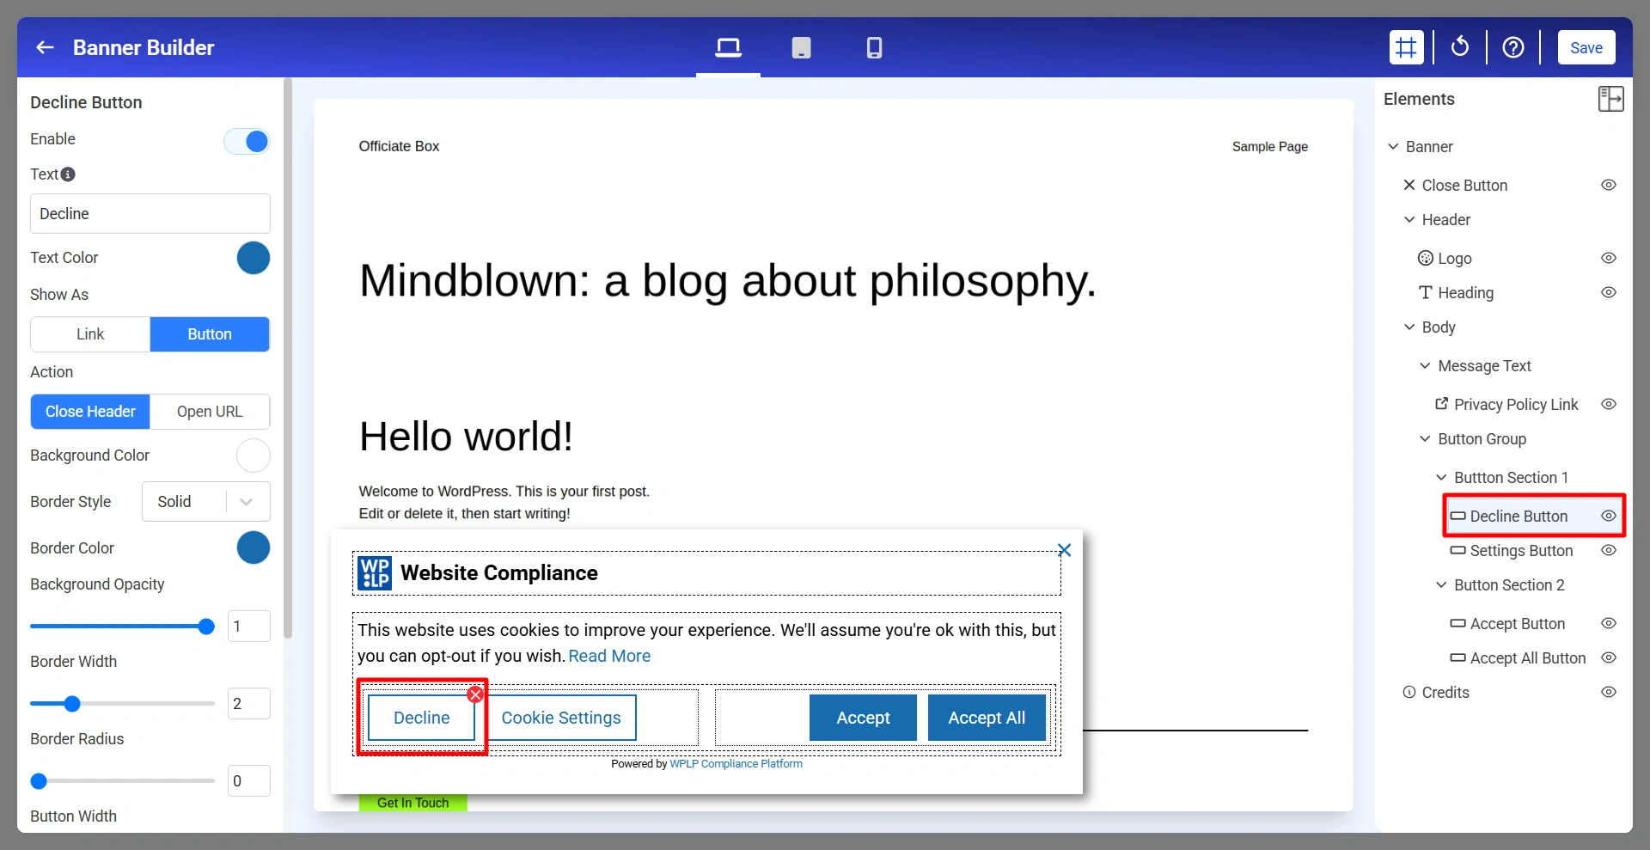Switch to desktop preview mode

click(728, 47)
